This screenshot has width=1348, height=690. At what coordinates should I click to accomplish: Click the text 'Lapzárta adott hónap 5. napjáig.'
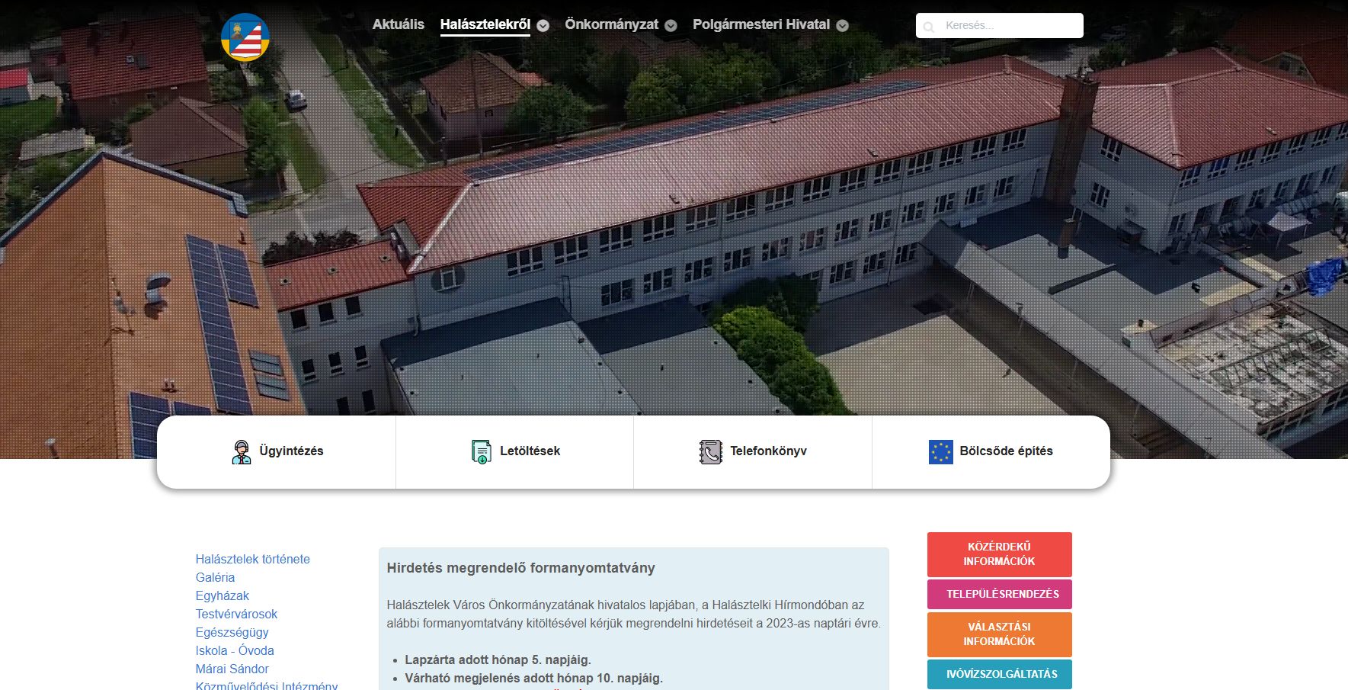498,660
